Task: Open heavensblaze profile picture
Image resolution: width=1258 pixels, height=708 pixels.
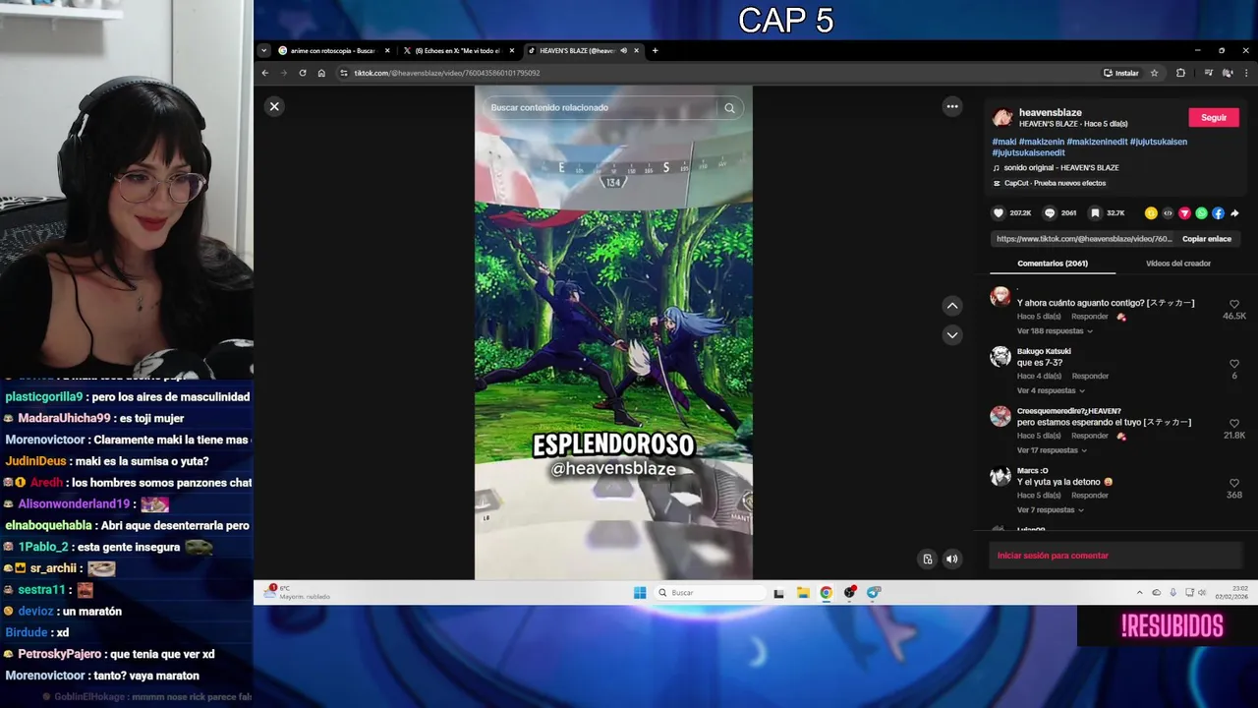Action: point(1002,117)
